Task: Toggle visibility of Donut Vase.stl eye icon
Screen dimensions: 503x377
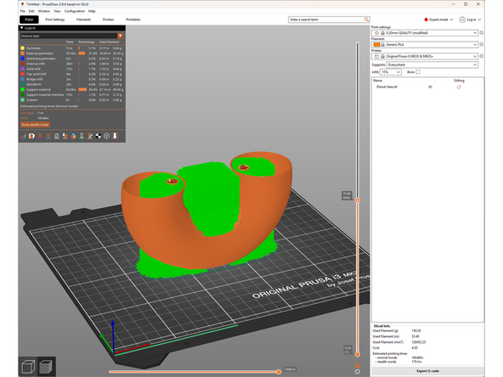Action: [430, 87]
